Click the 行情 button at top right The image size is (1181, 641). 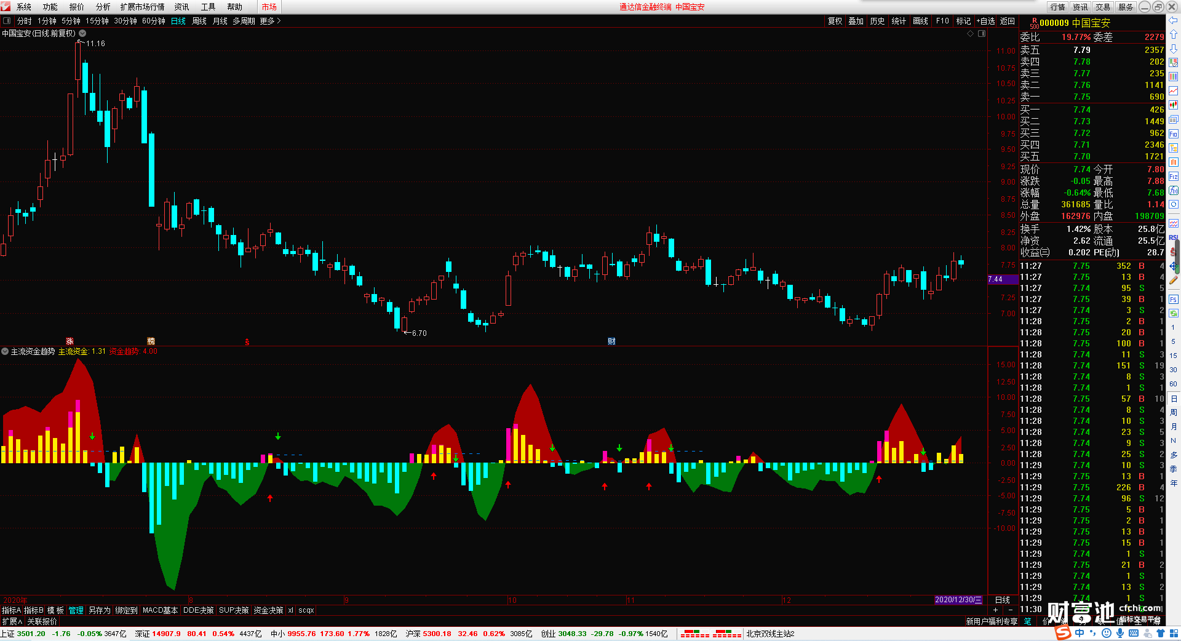tap(1058, 7)
